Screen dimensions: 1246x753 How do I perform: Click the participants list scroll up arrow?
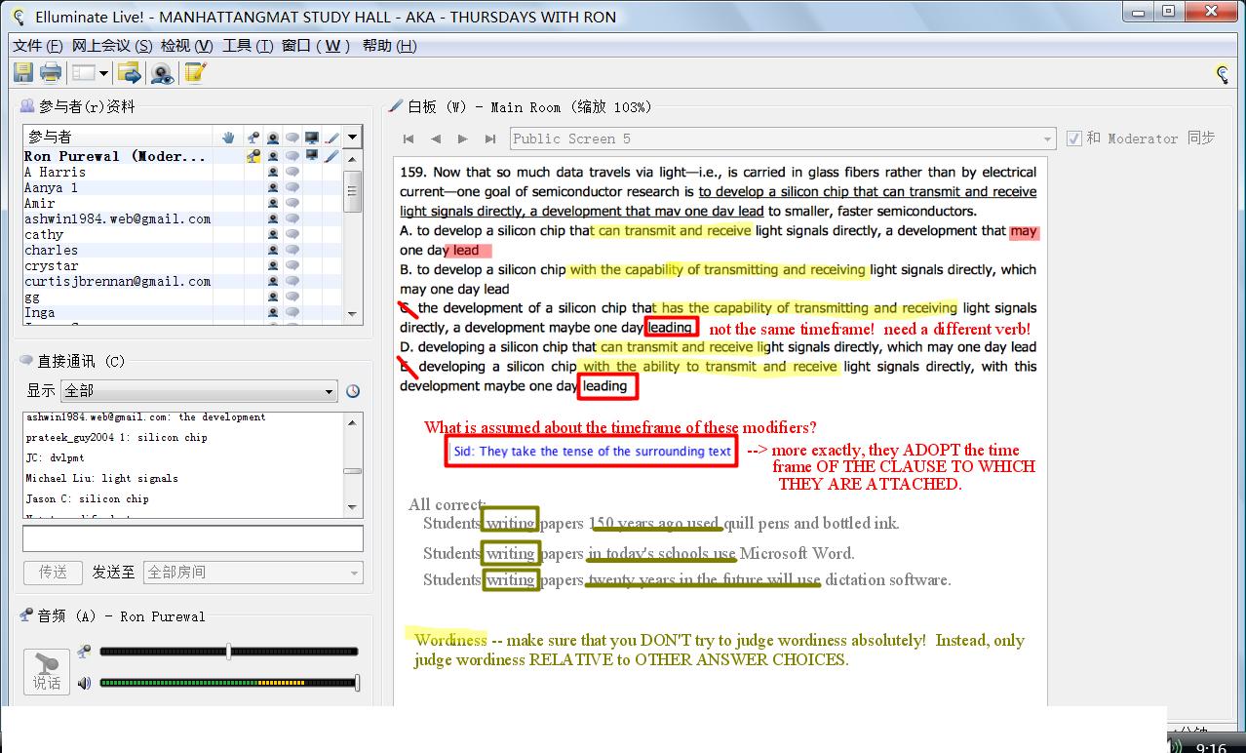pos(353,158)
